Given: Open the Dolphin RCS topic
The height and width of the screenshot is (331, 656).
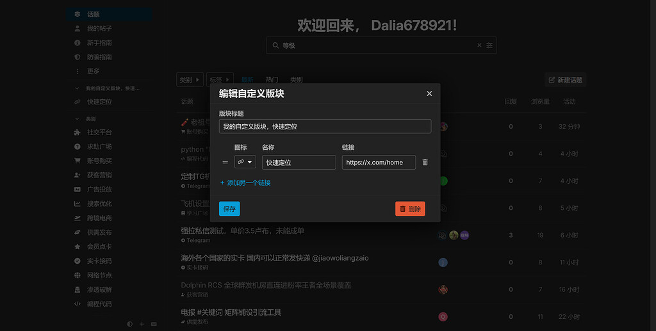Looking at the screenshot, I should (266, 285).
